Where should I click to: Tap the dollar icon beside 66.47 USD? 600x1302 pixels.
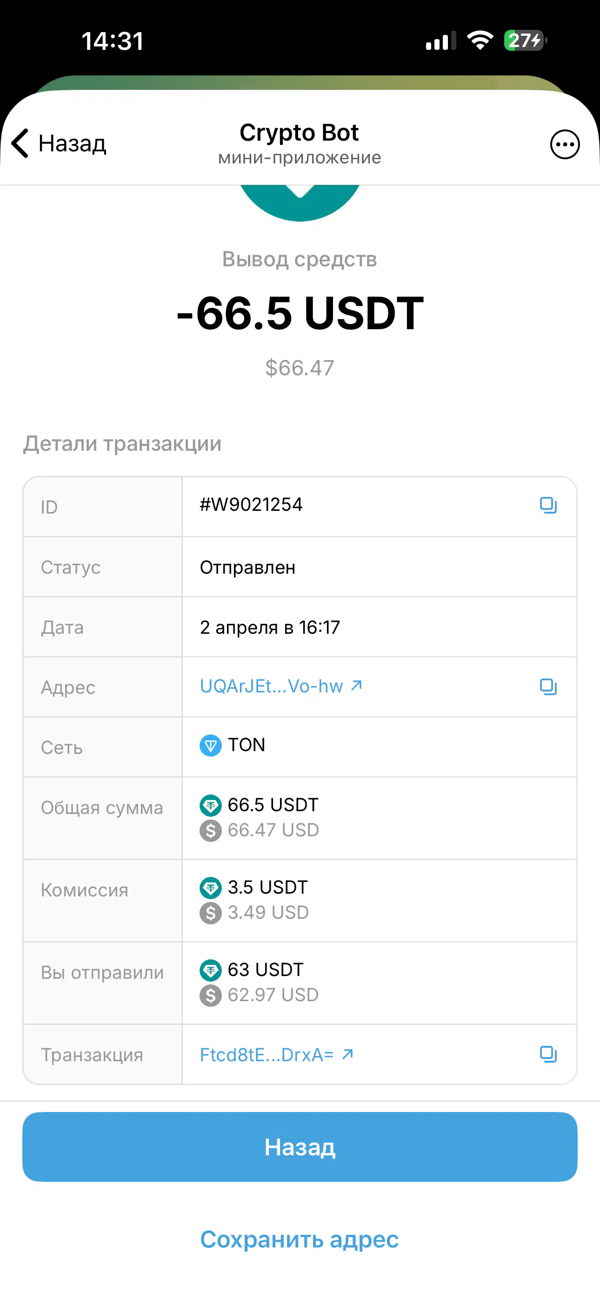211,830
